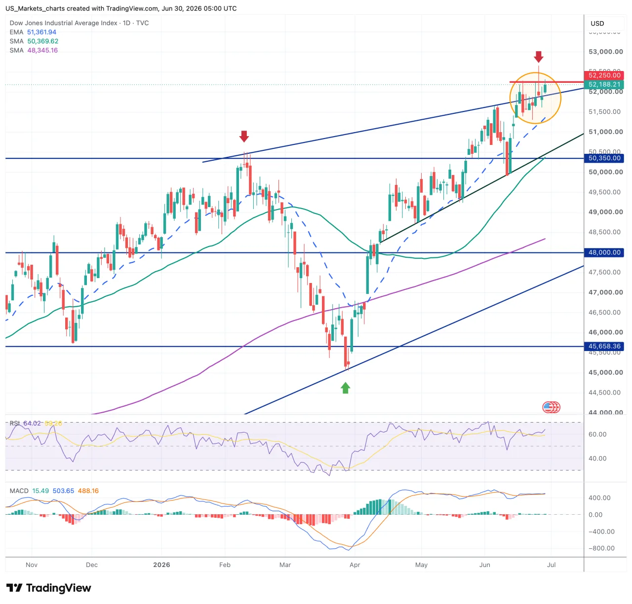Click Dec on the time axis

point(92,565)
